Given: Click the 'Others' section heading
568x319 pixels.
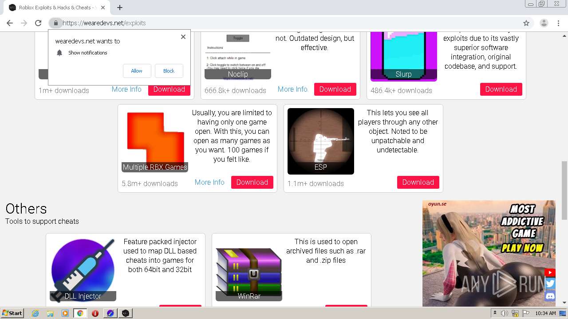Looking at the screenshot, I should pos(26,209).
